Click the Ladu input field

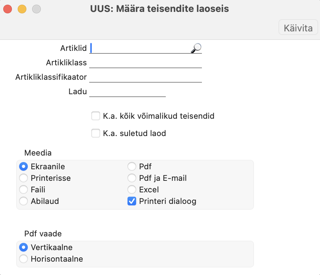click(127, 92)
